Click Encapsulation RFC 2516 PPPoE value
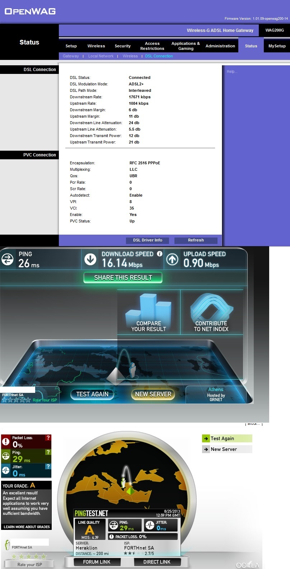This screenshot has width=290, height=569. pos(145,163)
